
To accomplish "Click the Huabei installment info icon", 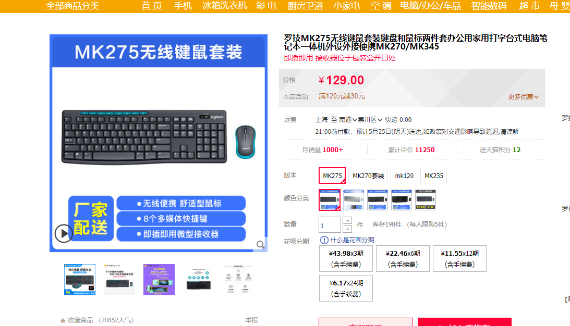I will [324, 240].
